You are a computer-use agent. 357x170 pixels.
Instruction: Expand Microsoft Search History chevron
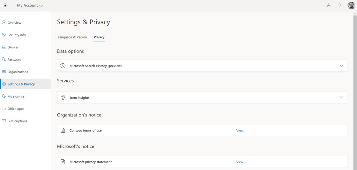pos(341,66)
